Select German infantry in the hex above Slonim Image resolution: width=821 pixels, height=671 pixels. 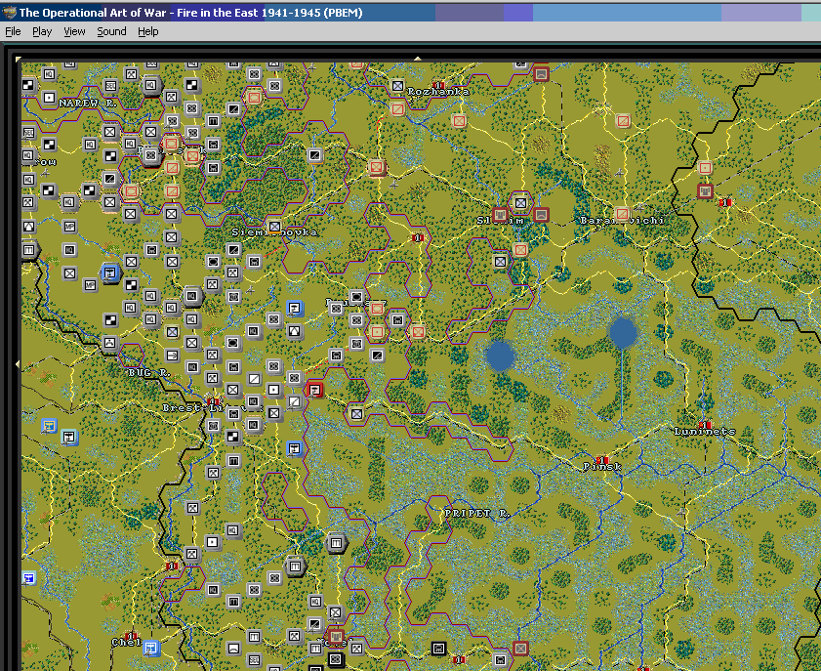point(520,202)
